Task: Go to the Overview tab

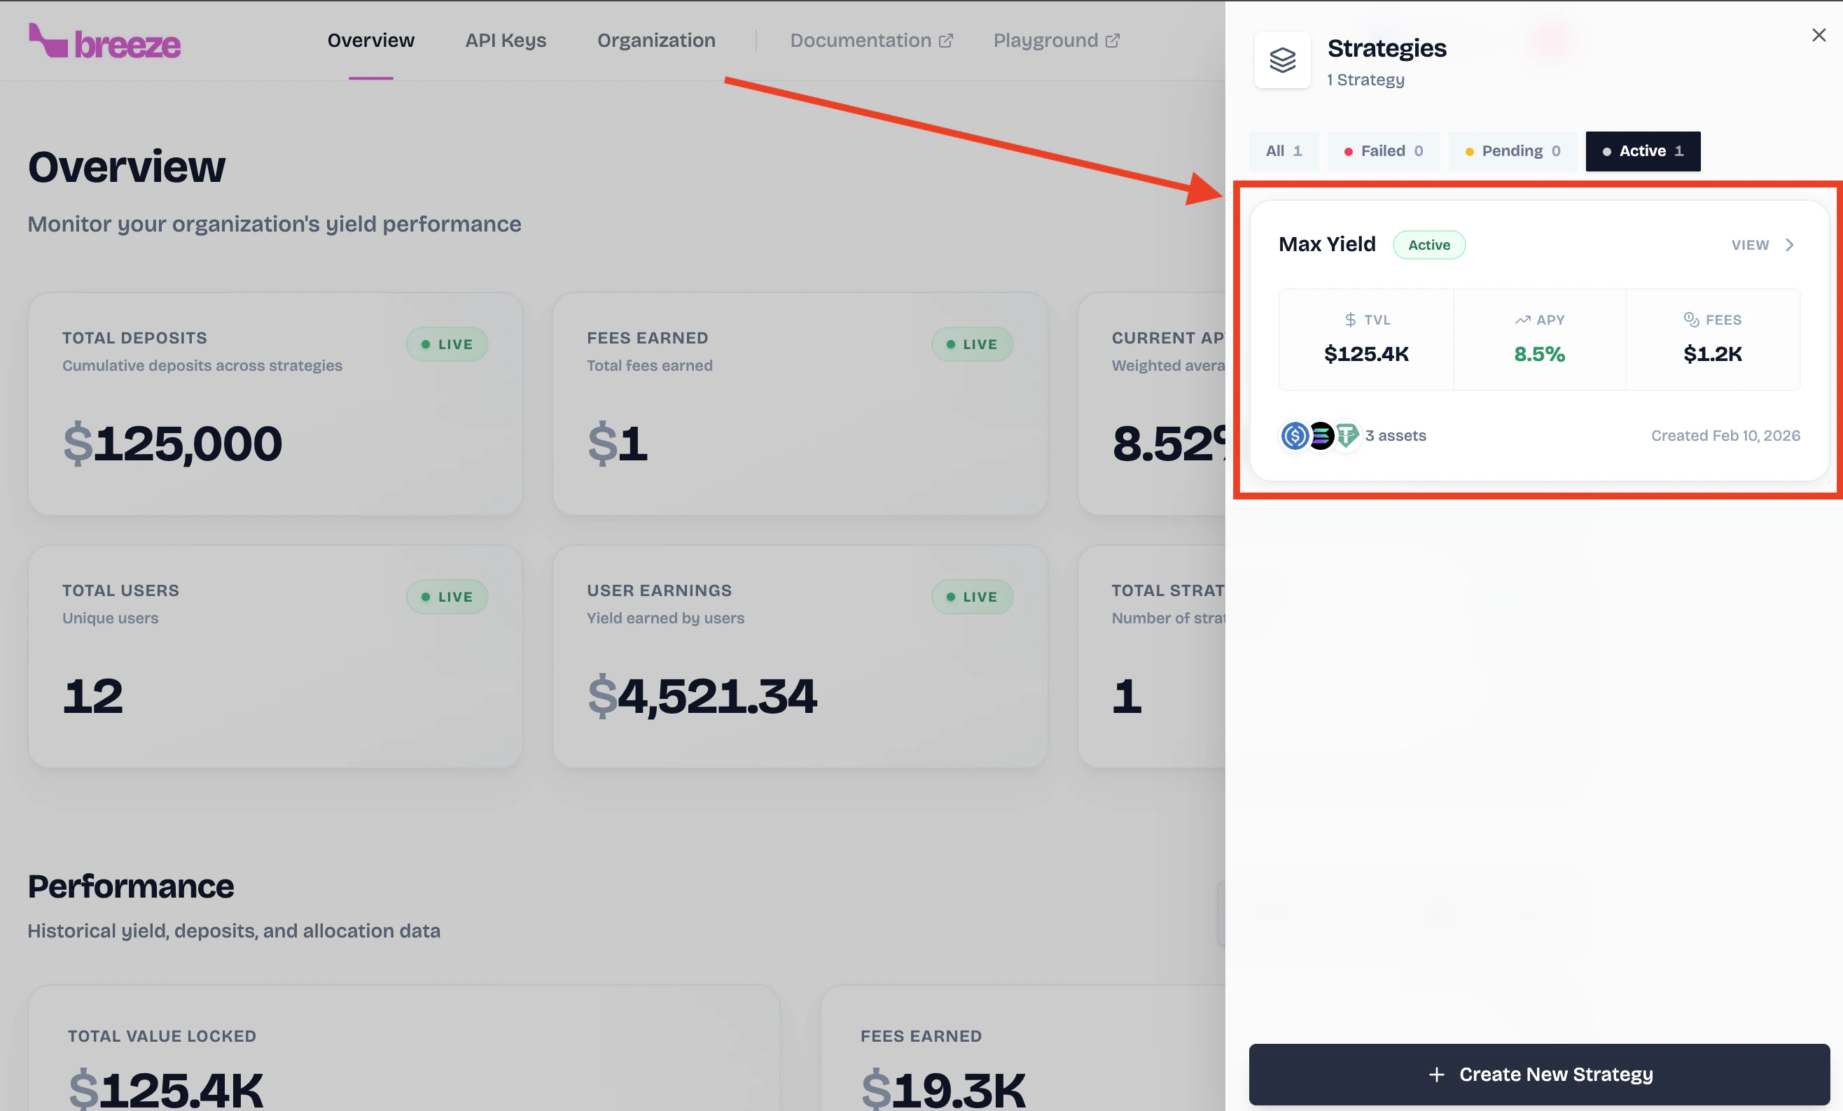Action: pyautogui.click(x=370, y=41)
